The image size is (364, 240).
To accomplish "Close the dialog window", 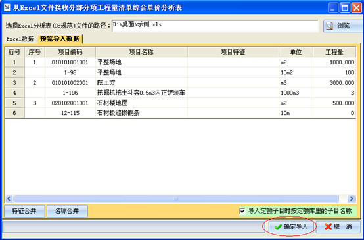I will click(357, 8).
